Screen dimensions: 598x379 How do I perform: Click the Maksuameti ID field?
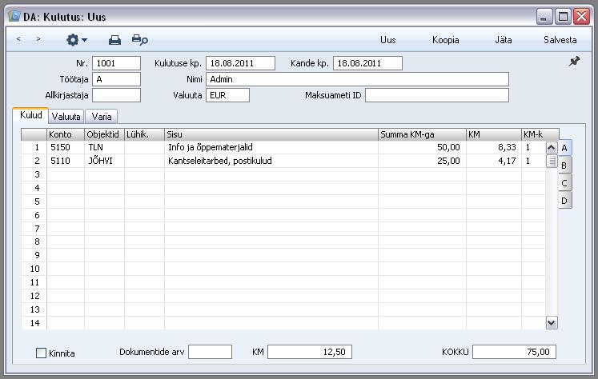click(436, 95)
